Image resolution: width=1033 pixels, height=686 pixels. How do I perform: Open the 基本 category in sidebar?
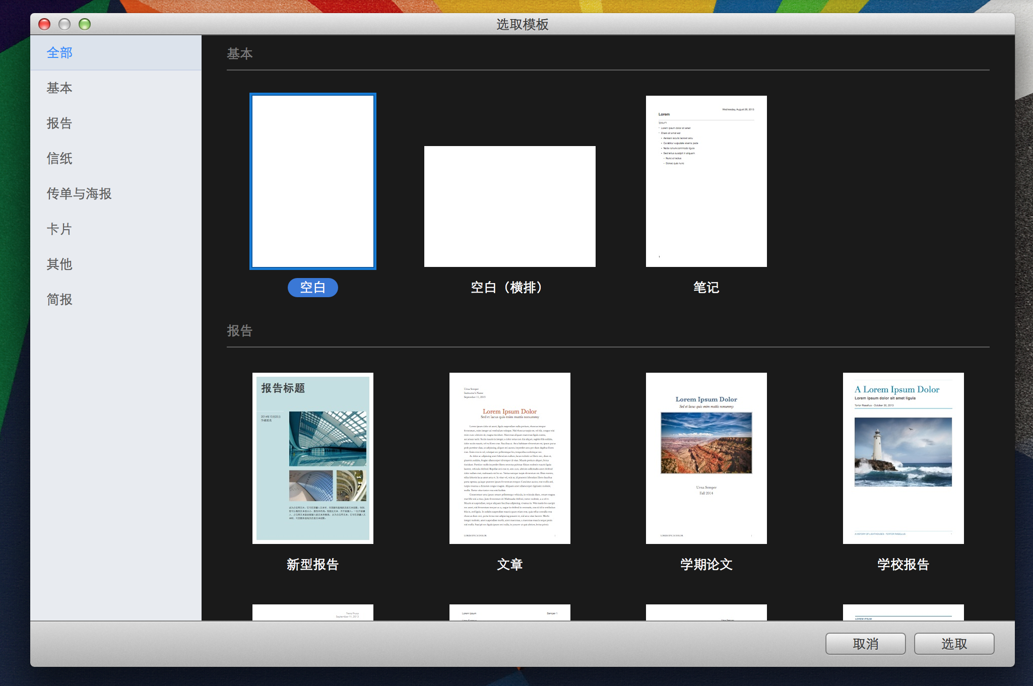pos(115,88)
